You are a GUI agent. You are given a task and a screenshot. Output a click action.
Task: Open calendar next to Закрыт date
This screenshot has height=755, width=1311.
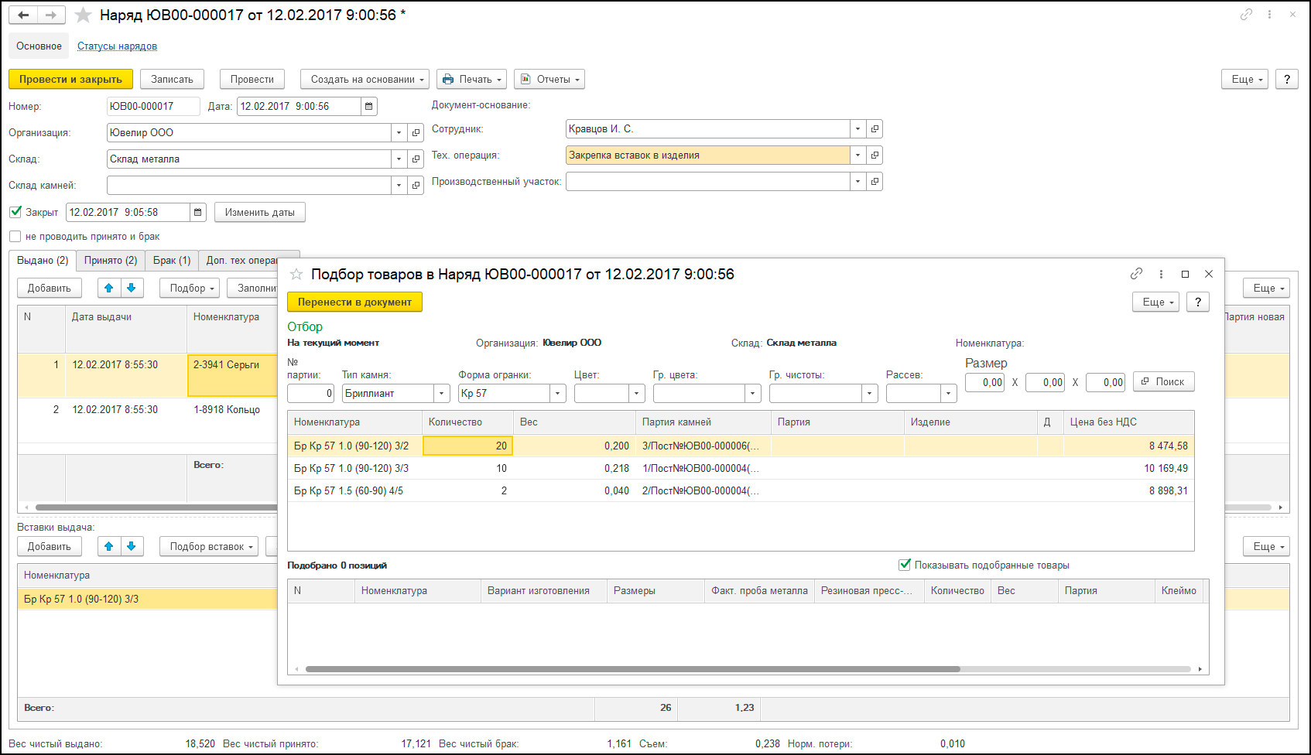(198, 213)
